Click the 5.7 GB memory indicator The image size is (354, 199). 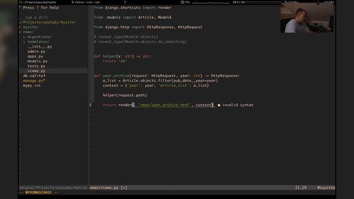(239, 2)
